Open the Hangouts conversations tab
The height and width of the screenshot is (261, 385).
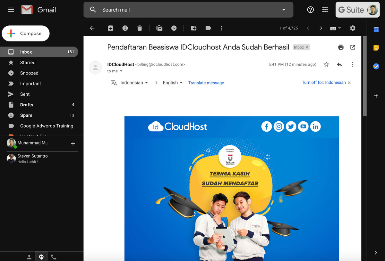click(41, 257)
